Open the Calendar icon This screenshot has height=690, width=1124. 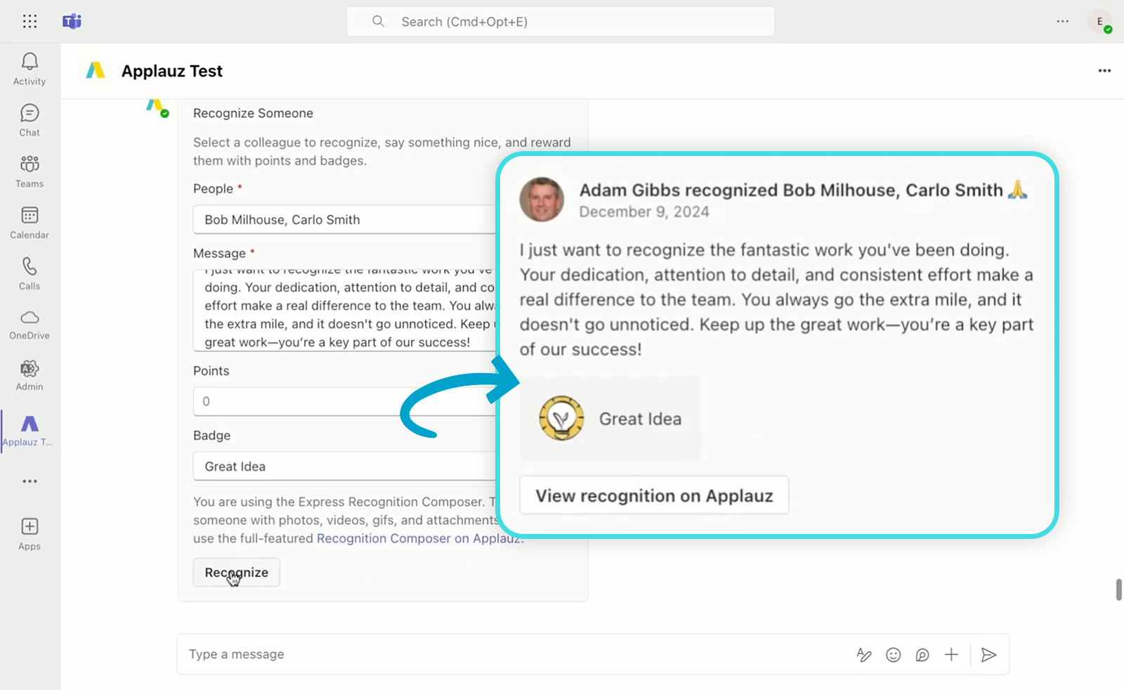tap(30, 216)
